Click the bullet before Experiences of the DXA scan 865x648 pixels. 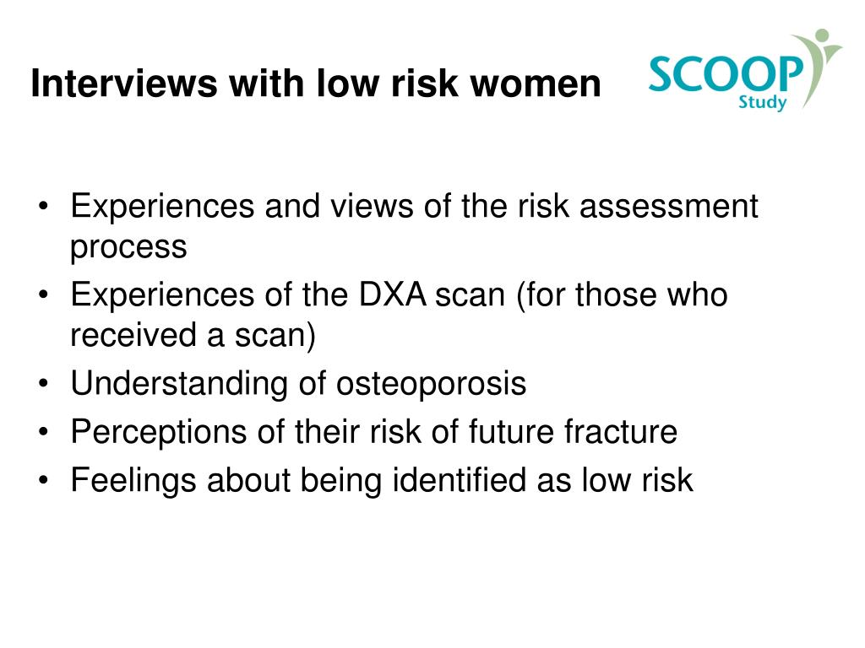tap(44, 294)
